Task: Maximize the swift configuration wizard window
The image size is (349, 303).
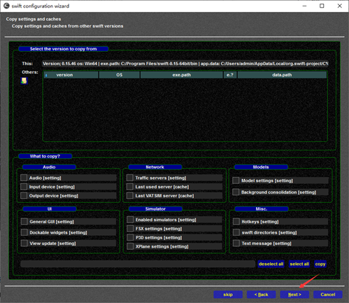Action: [x=322, y=6]
